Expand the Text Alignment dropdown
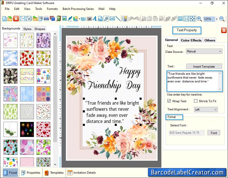The height and width of the screenshot is (178, 228). pos(206,109)
